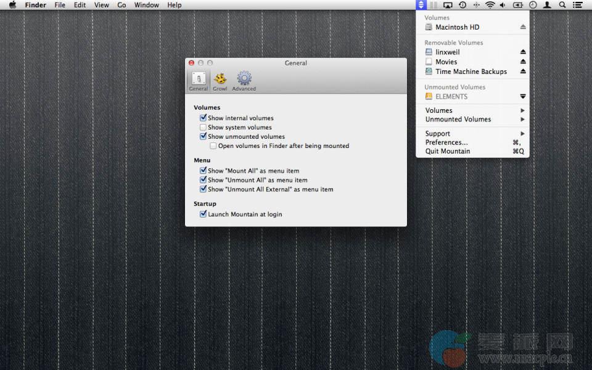The height and width of the screenshot is (370, 592).
Task: Open the Growl preferences pane
Action: pos(220,80)
